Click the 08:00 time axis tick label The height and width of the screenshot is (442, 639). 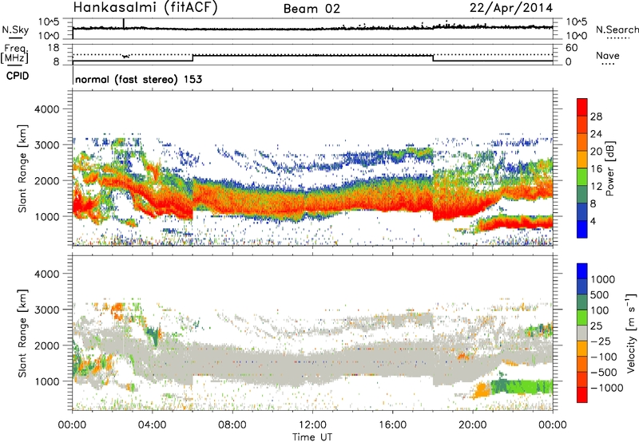pyautogui.click(x=232, y=425)
